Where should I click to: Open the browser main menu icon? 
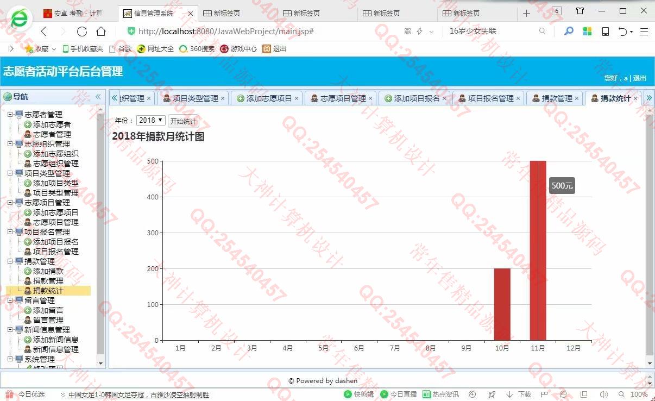644,32
